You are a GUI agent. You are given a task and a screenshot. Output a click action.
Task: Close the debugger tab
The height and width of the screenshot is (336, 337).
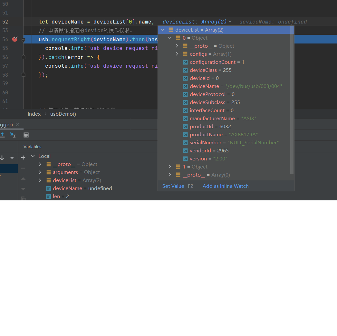tap(17, 125)
